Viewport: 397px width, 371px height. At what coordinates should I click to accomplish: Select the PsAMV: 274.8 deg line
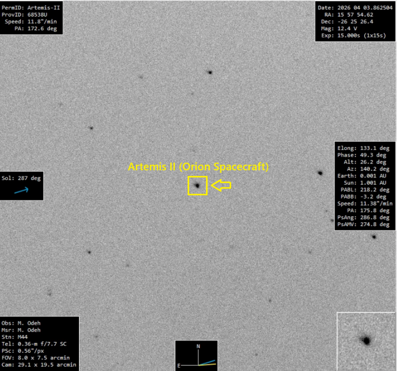point(363,224)
